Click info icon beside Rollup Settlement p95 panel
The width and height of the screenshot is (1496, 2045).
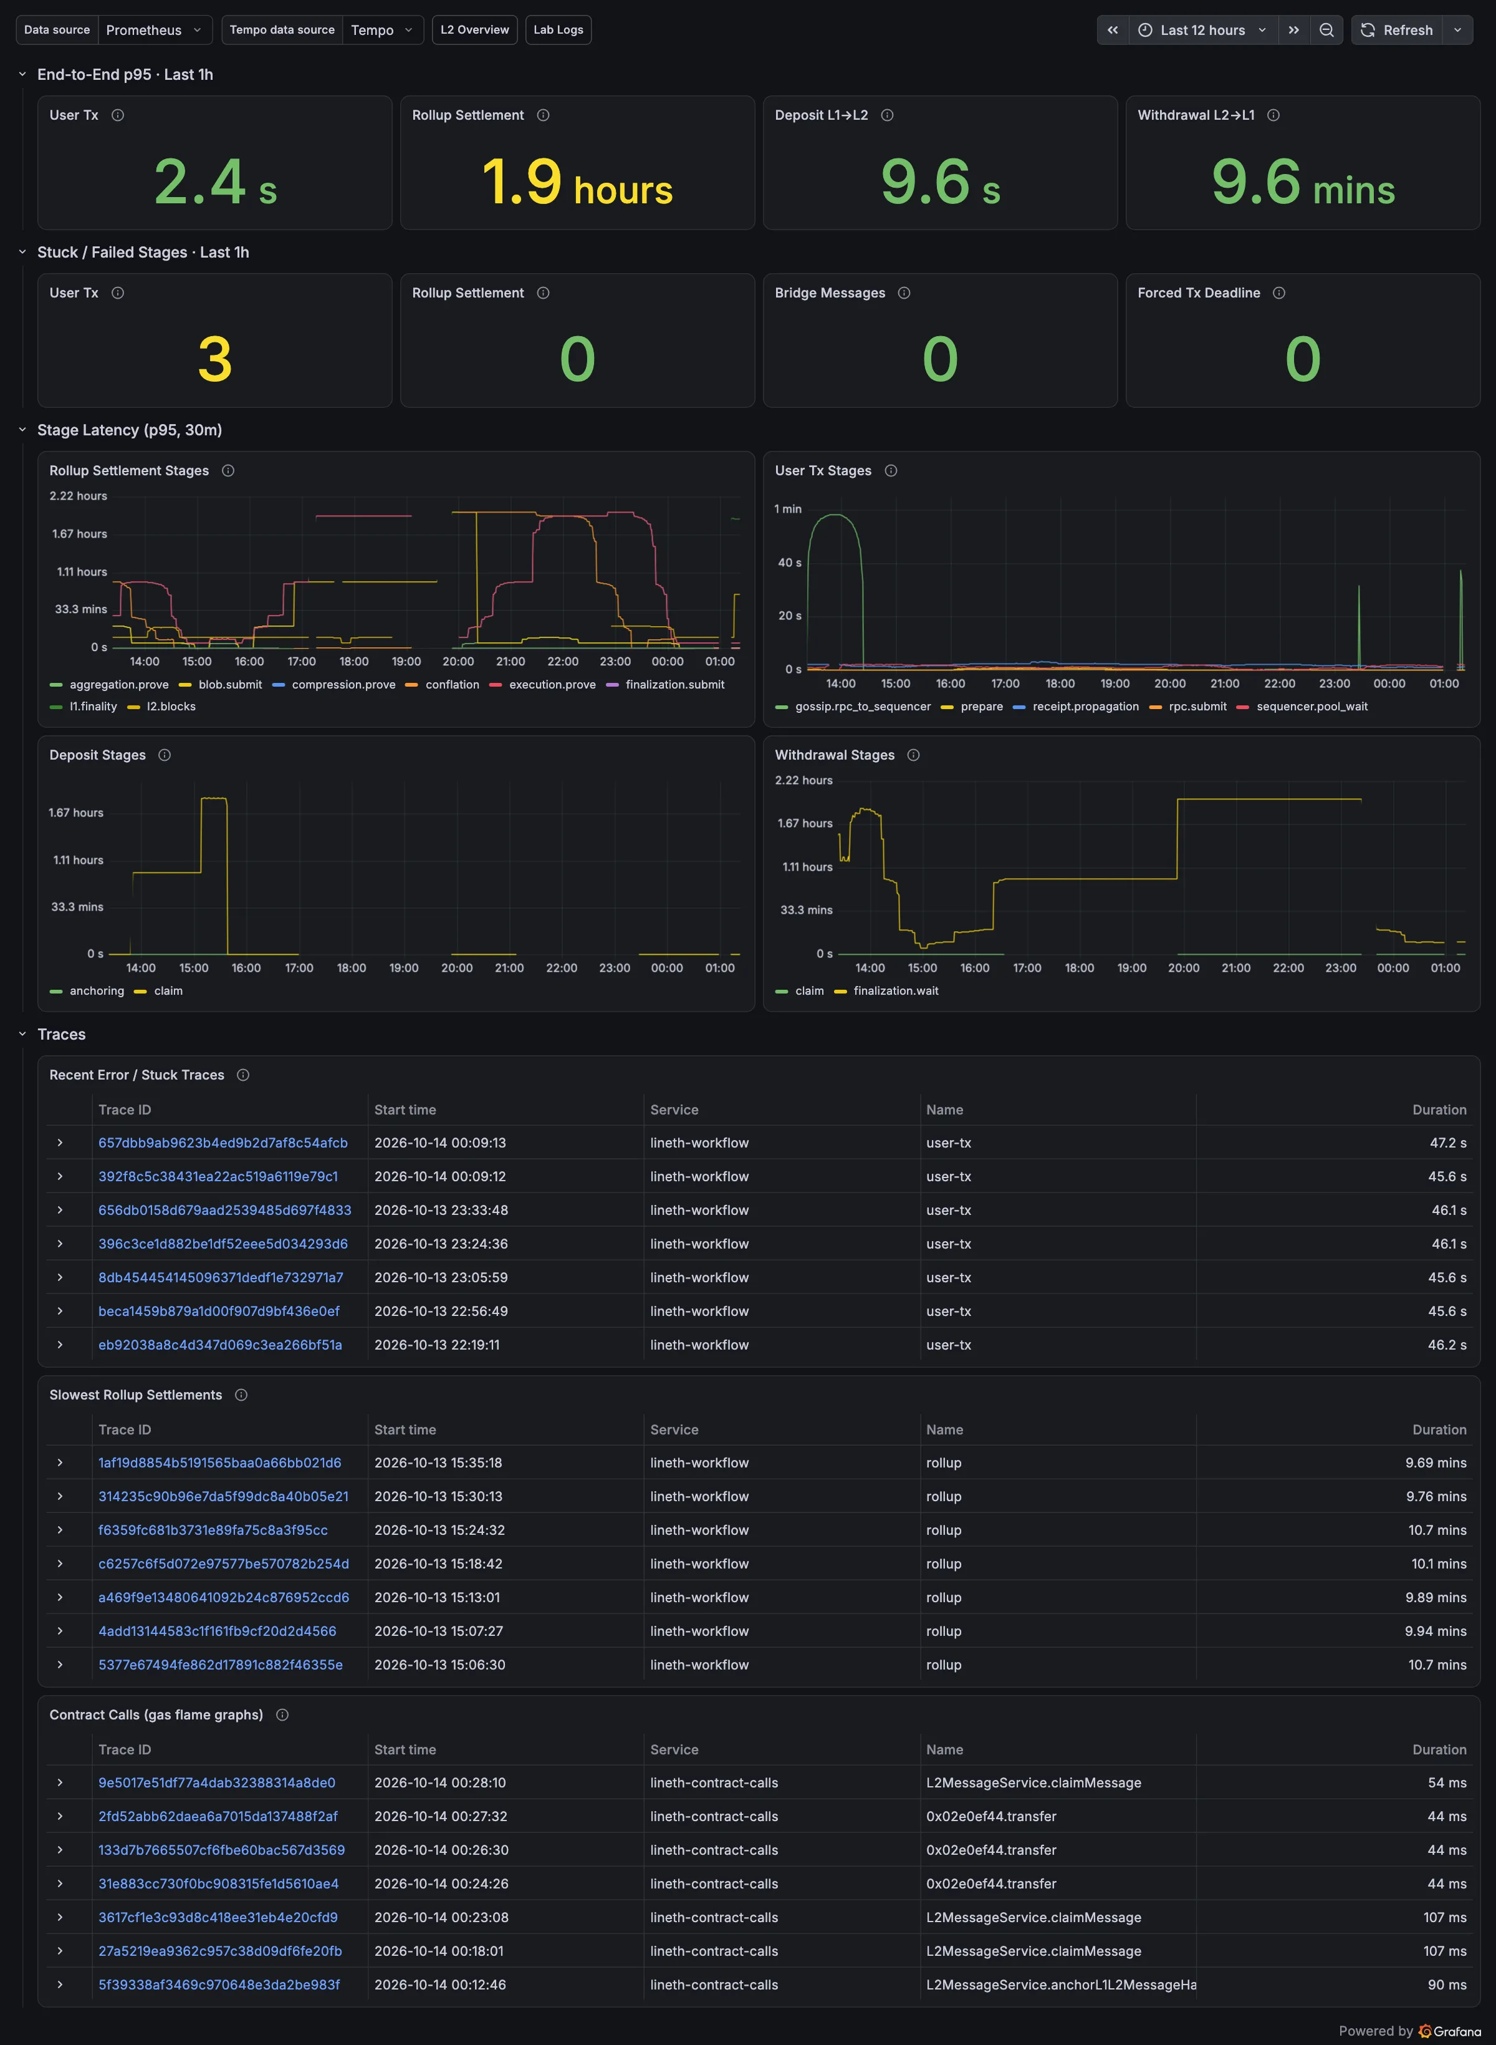point(544,115)
